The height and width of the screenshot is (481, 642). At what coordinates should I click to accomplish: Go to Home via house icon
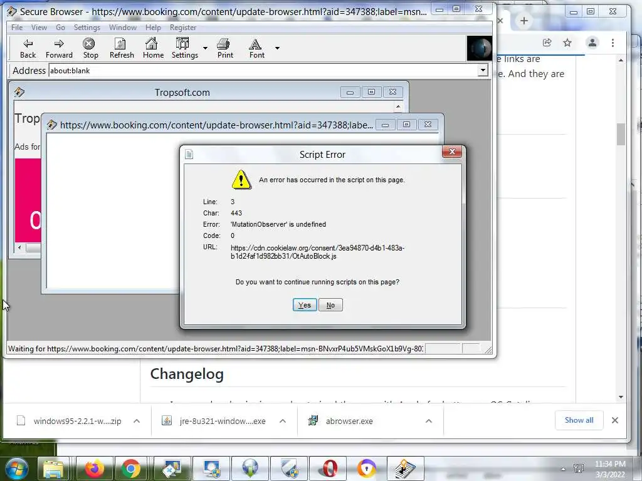(x=153, y=48)
